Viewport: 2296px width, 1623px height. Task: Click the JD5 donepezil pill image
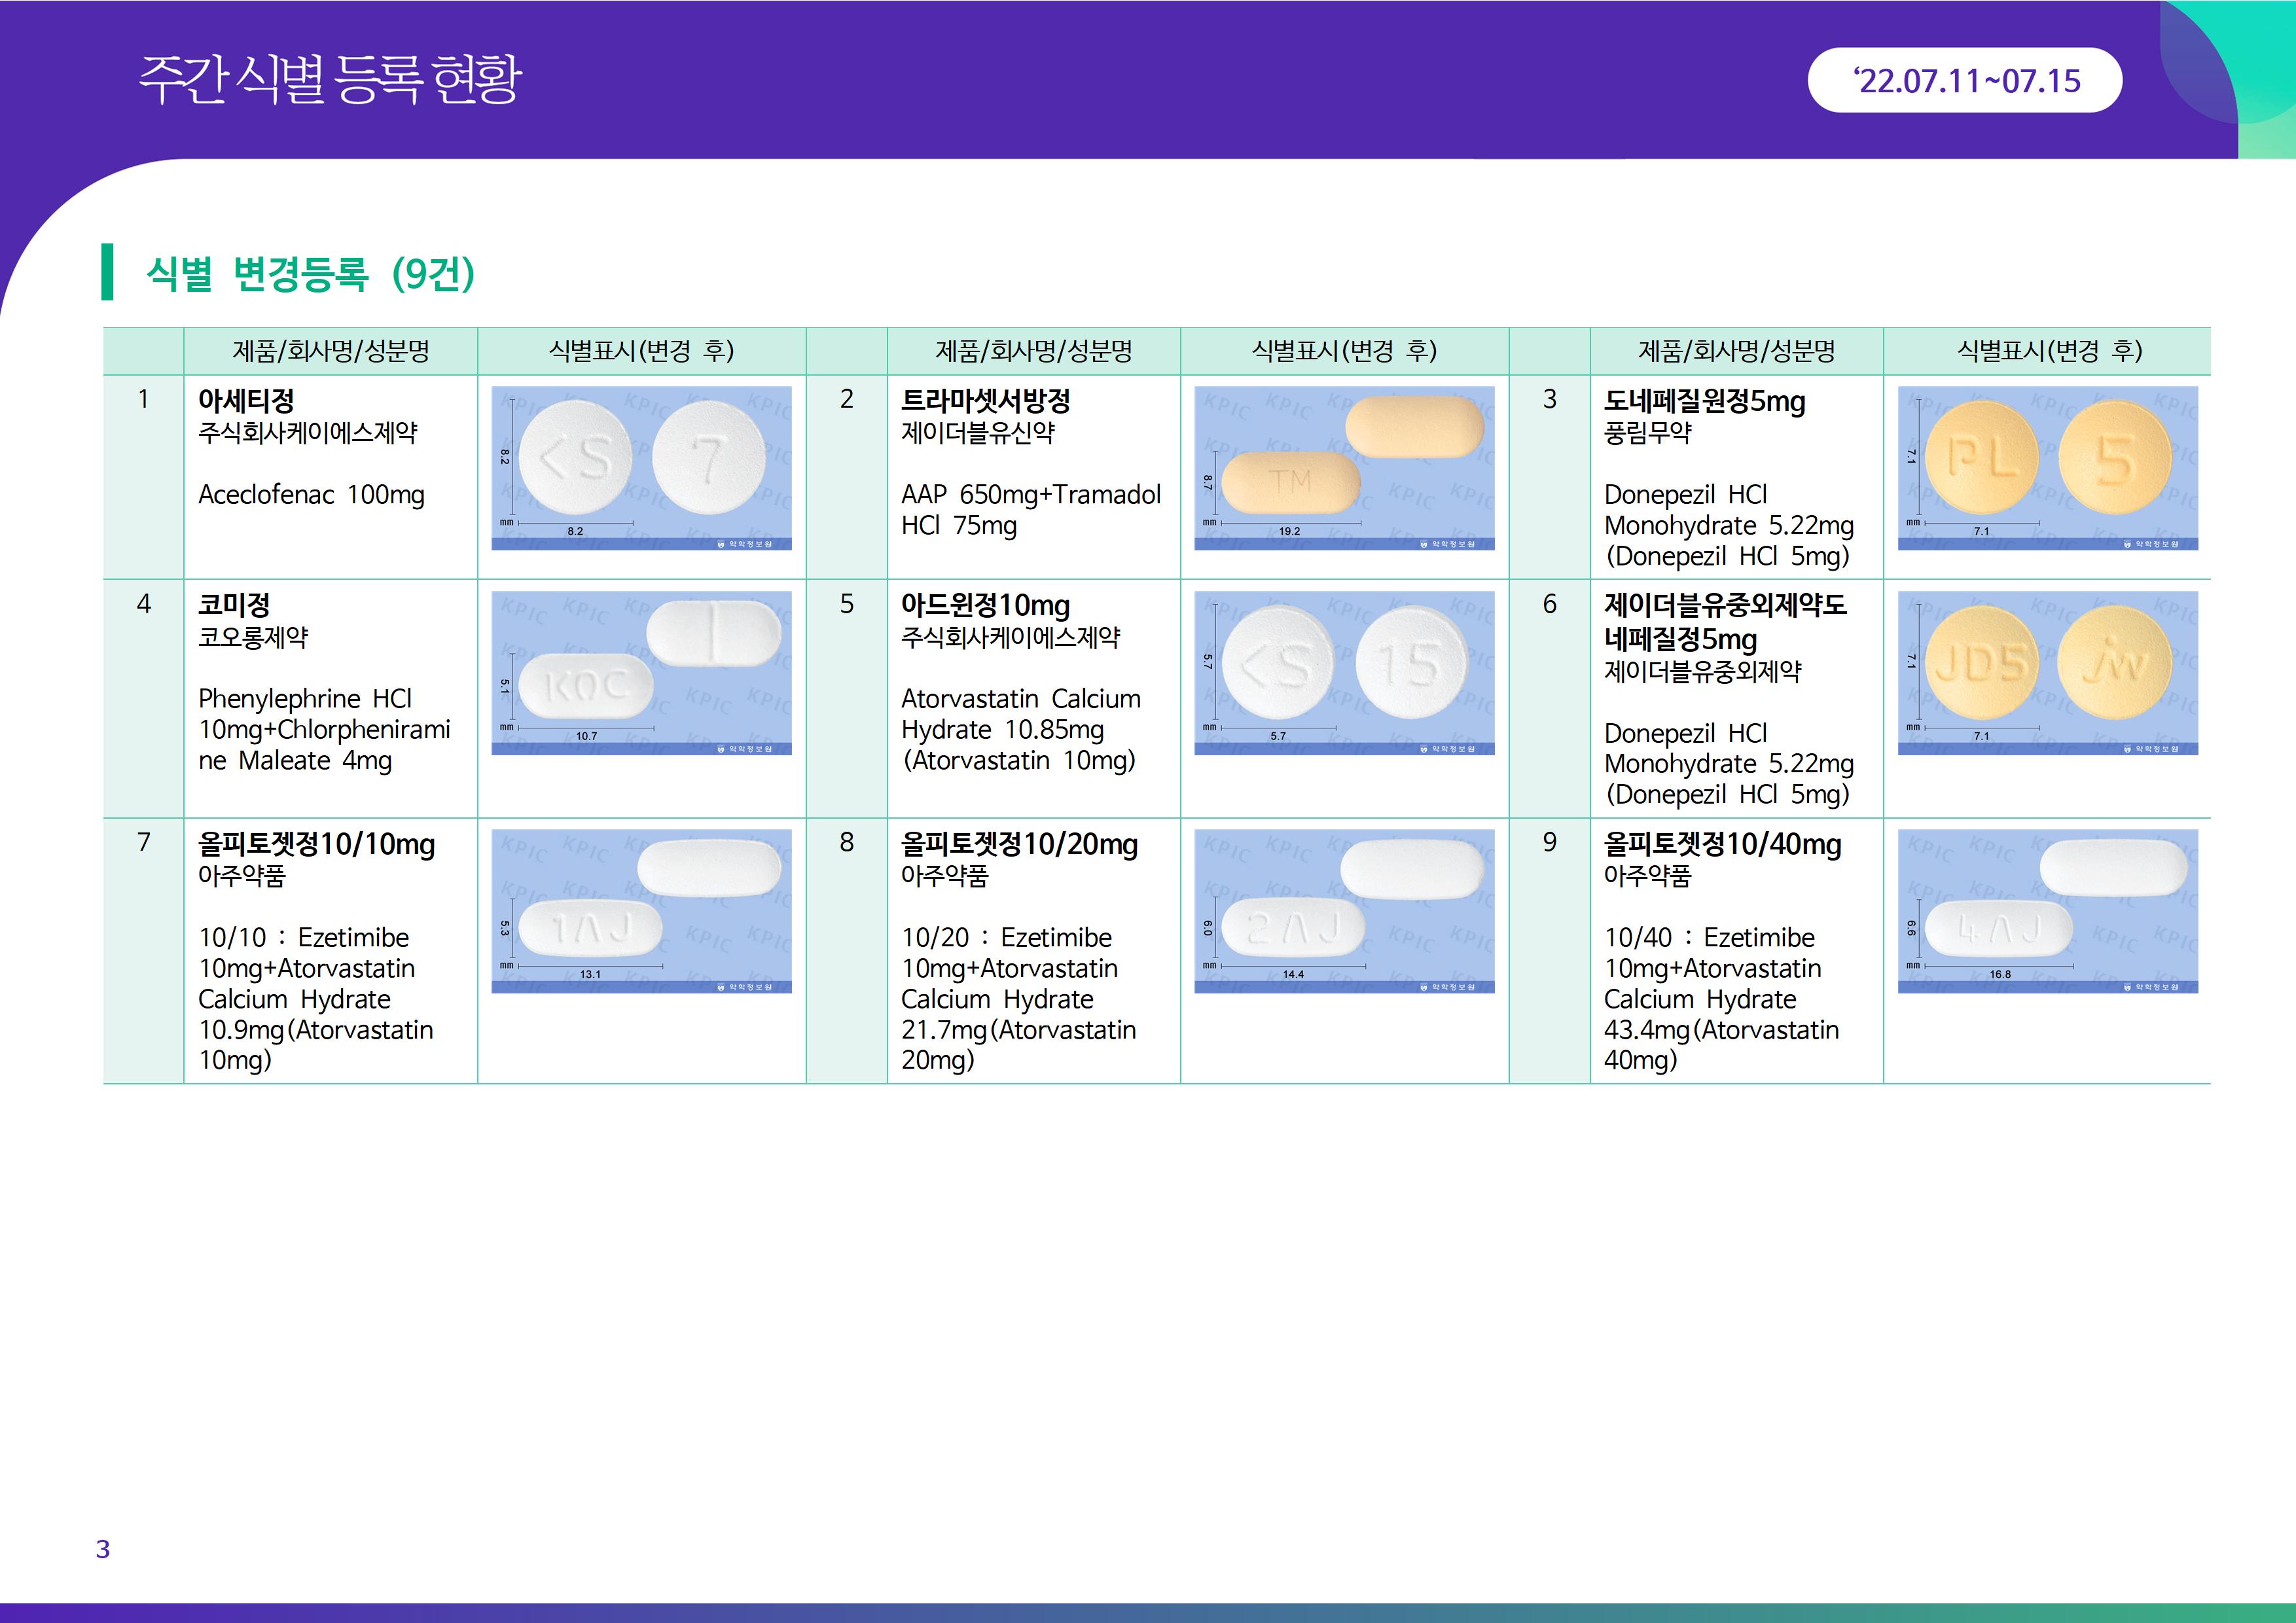tap(2047, 672)
